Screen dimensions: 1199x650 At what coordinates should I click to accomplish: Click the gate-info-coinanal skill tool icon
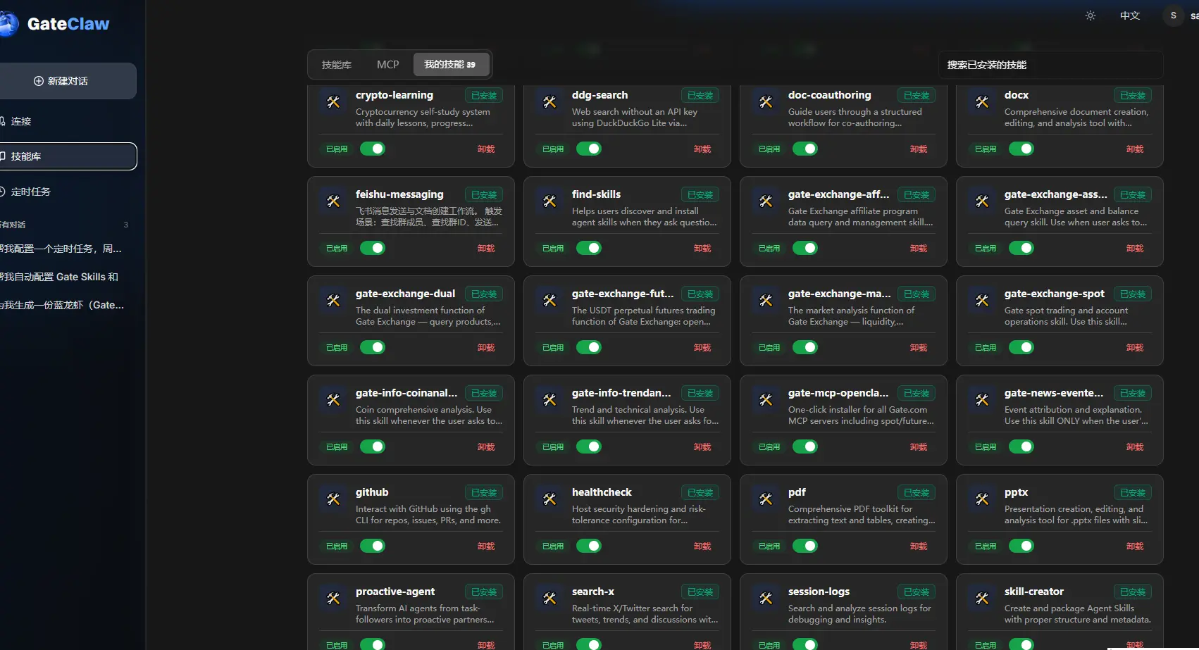point(333,400)
